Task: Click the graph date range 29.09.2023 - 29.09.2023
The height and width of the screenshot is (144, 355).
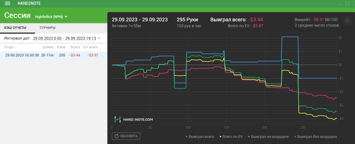Action: click(140, 20)
